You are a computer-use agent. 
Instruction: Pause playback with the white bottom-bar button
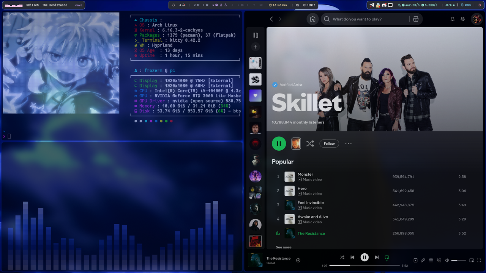[x=364, y=257]
